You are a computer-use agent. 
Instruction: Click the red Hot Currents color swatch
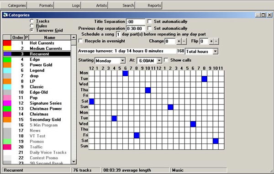pyautogui.click(x=7, y=43)
